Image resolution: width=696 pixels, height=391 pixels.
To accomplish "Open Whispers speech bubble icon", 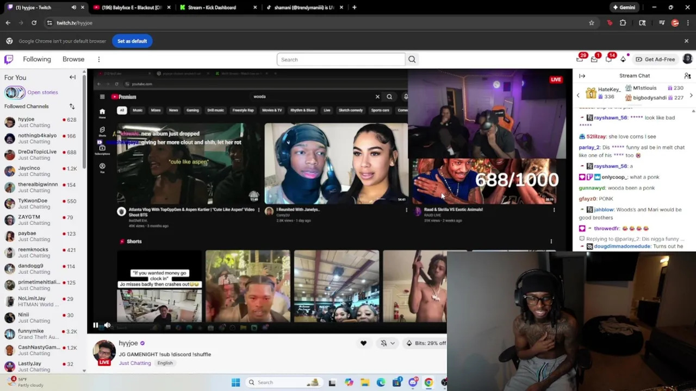I will [x=608, y=59].
